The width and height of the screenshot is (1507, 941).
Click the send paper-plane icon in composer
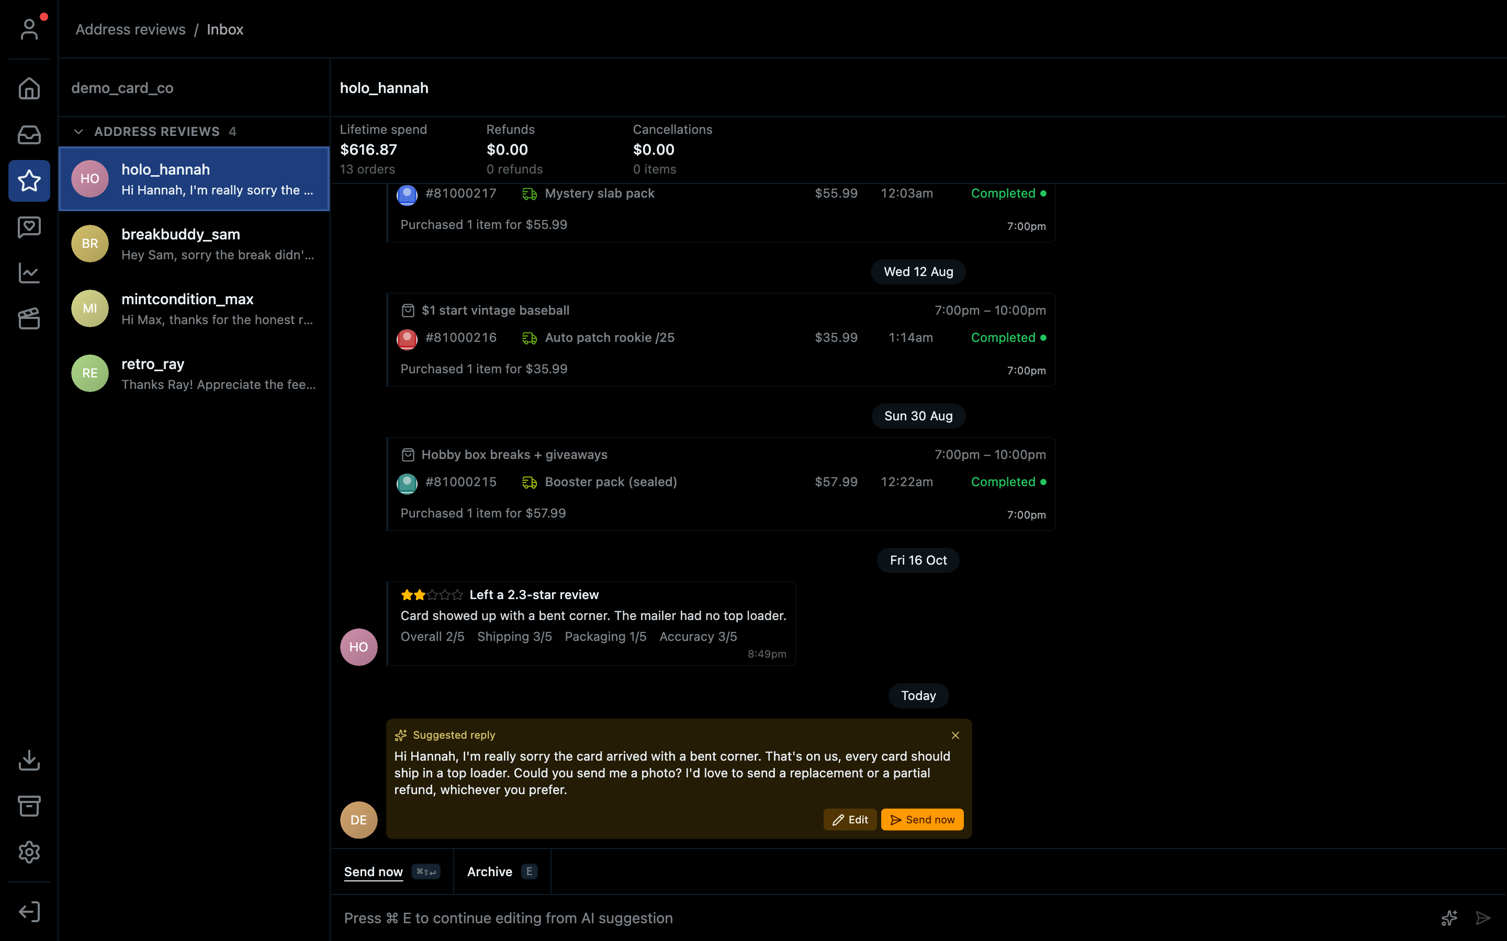[x=1483, y=918]
